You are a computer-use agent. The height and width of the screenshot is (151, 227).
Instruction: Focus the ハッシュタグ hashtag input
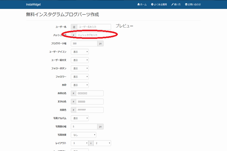pyautogui.click(x=93, y=35)
